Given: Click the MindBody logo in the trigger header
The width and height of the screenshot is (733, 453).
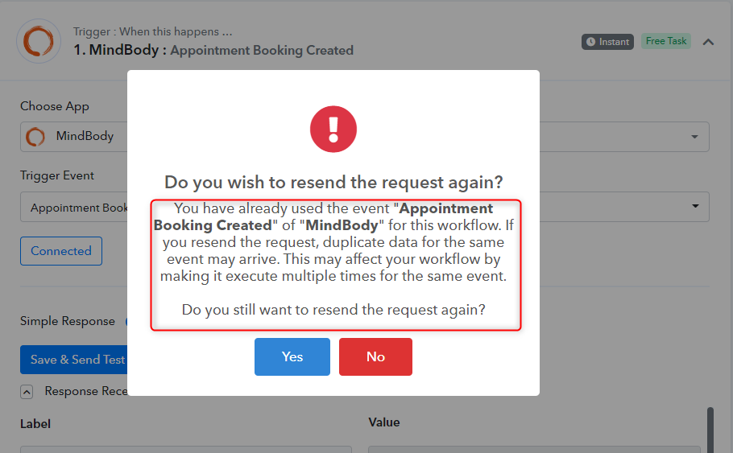Looking at the screenshot, I should [x=39, y=41].
